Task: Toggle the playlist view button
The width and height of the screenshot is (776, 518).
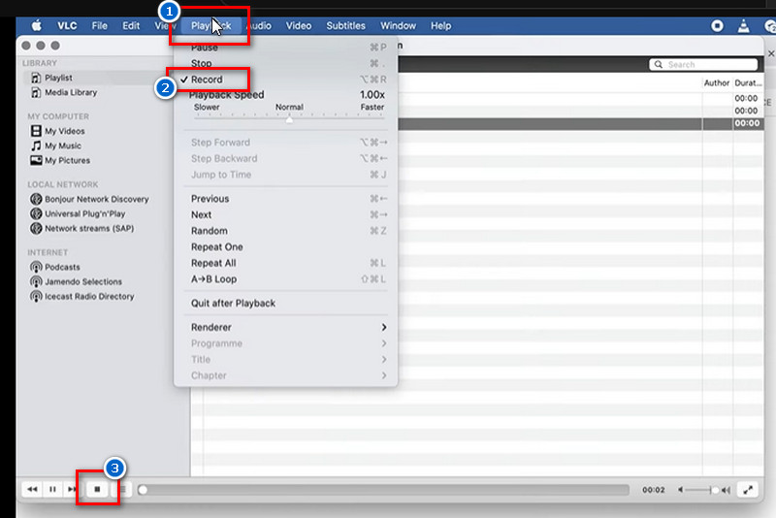Action: click(122, 489)
